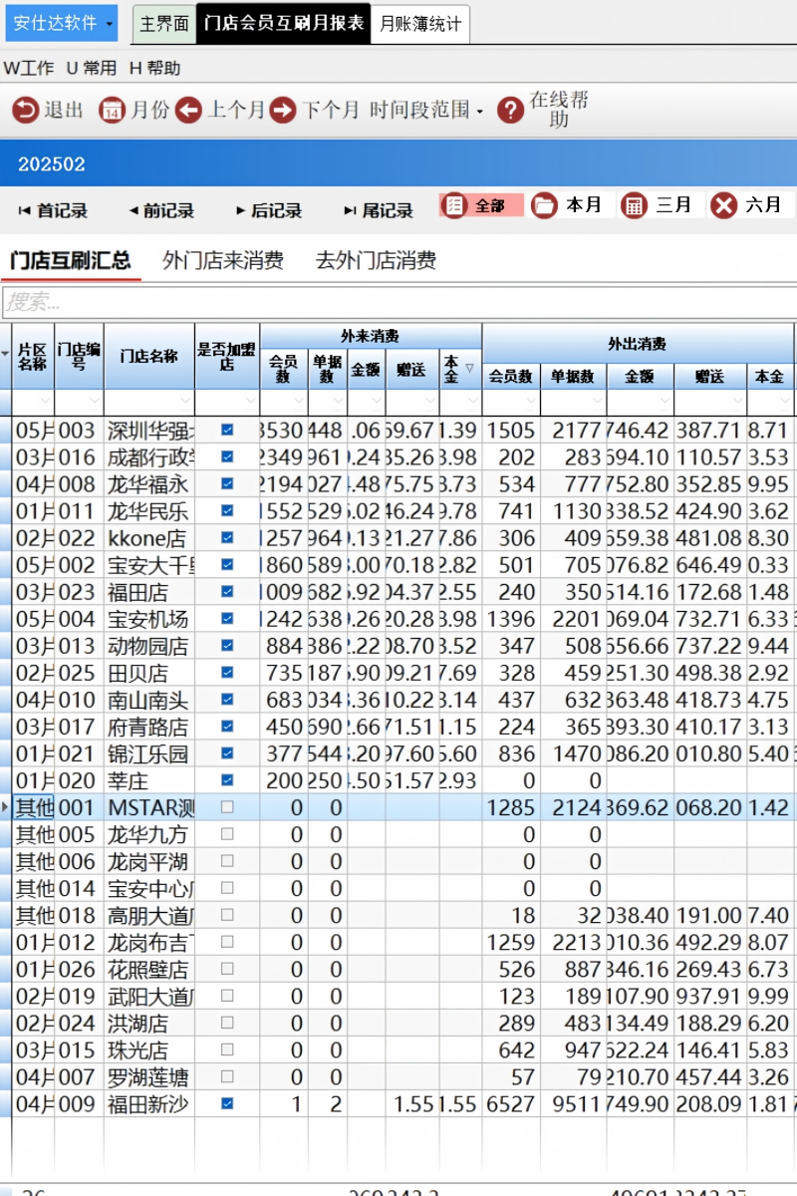Go to 后记录 next record
The width and height of the screenshot is (797, 1196).
[x=269, y=210]
